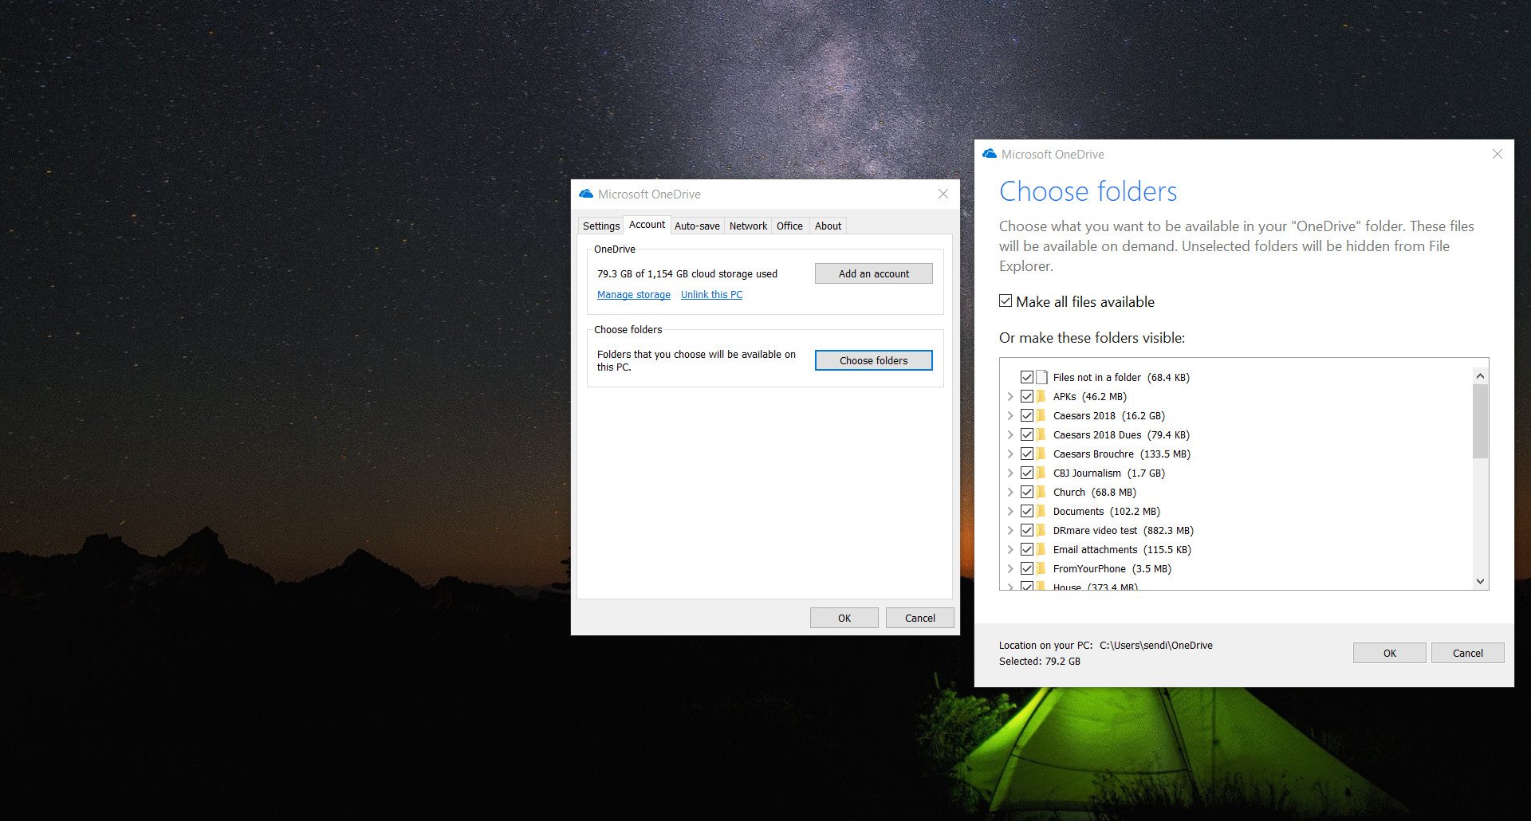Uncheck the Documents folder checkbox
Image resolution: width=1531 pixels, height=821 pixels.
(x=1027, y=511)
